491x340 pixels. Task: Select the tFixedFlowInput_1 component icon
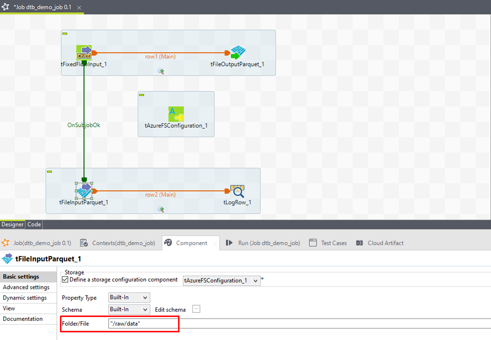click(84, 52)
